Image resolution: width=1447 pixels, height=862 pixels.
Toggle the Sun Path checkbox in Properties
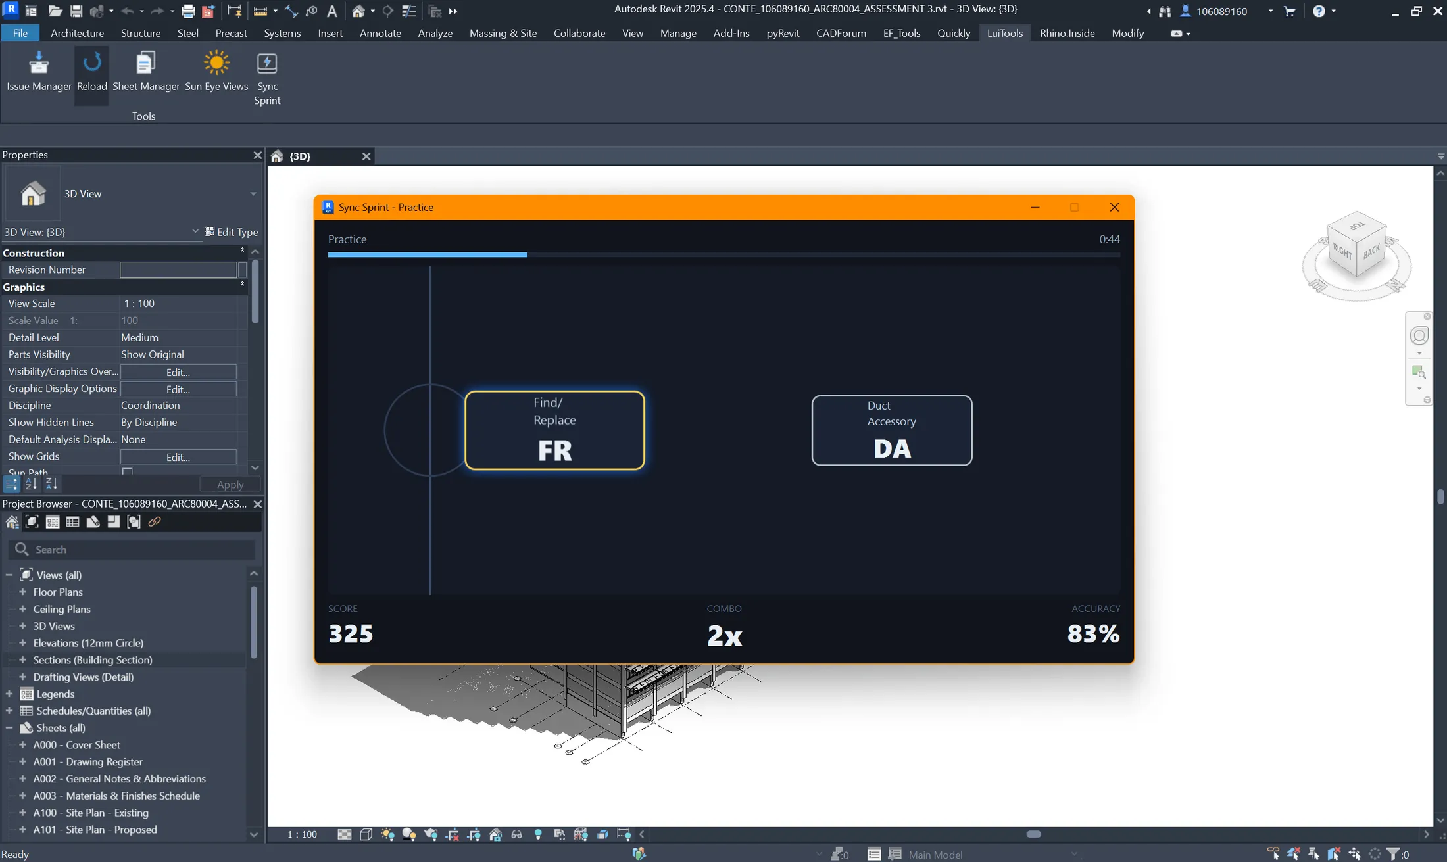pyautogui.click(x=128, y=471)
